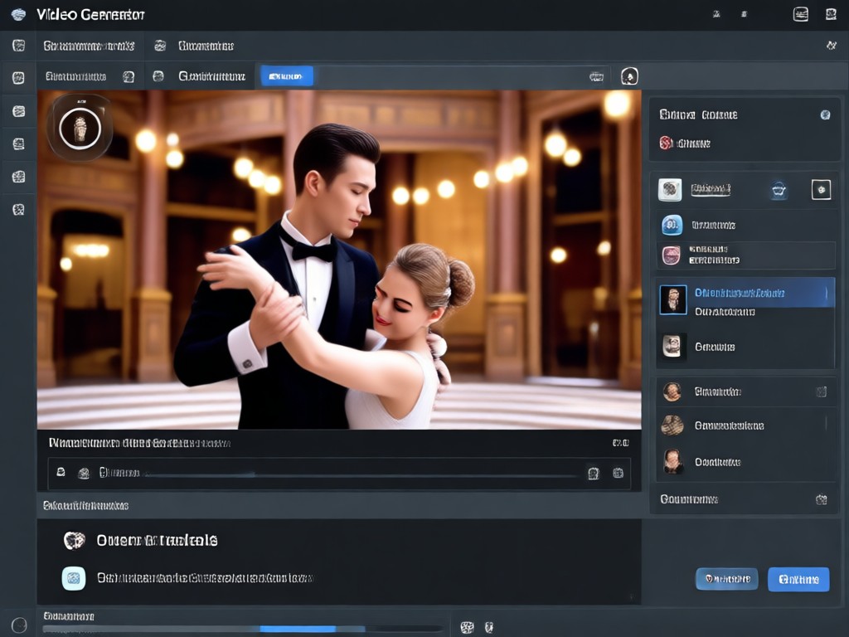
Task: Expand the section header bar below the playback bar
Action: pos(339,505)
